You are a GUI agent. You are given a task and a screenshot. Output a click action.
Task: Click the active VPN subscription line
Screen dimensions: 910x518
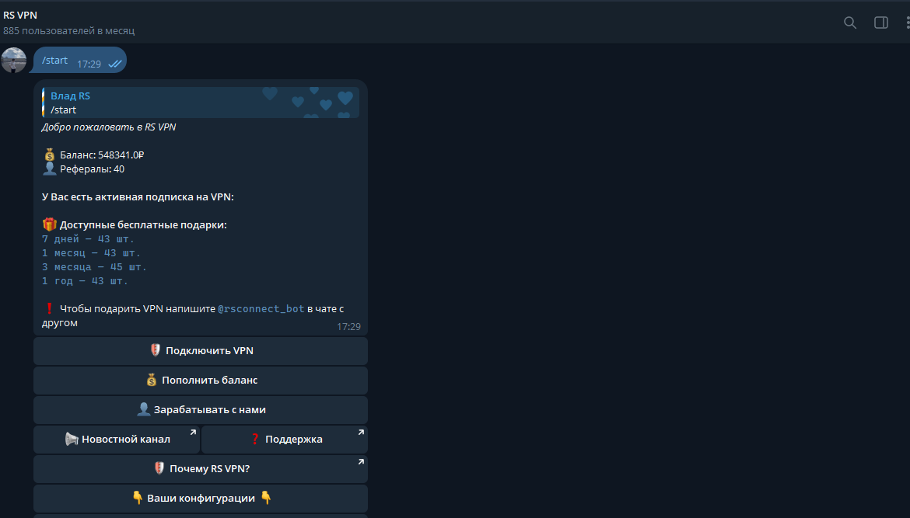(138, 197)
